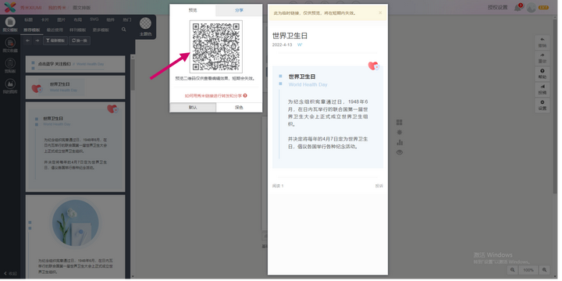Collapse the sidebar with 收起
The height and width of the screenshot is (281, 562).
(10, 273)
